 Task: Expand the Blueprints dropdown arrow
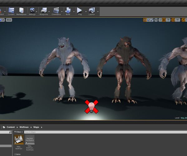(49, 12)
